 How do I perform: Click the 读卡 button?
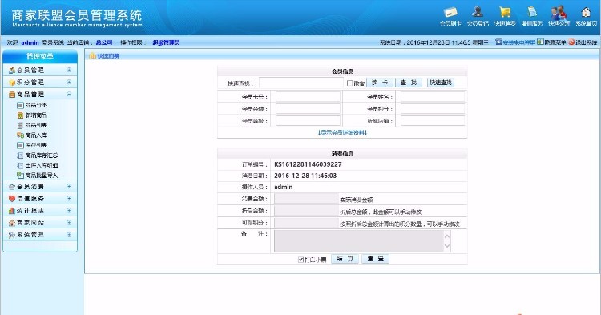point(380,83)
